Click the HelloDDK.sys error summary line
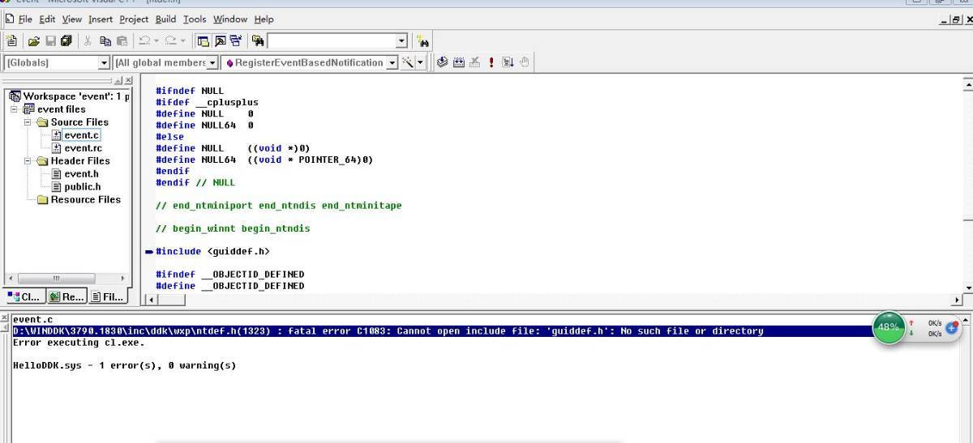This screenshot has height=443, width=973. pos(124,365)
